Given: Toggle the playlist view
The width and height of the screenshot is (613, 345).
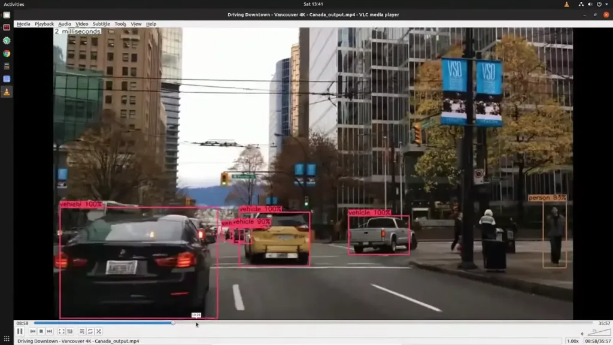Looking at the screenshot, I should click(x=82, y=331).
